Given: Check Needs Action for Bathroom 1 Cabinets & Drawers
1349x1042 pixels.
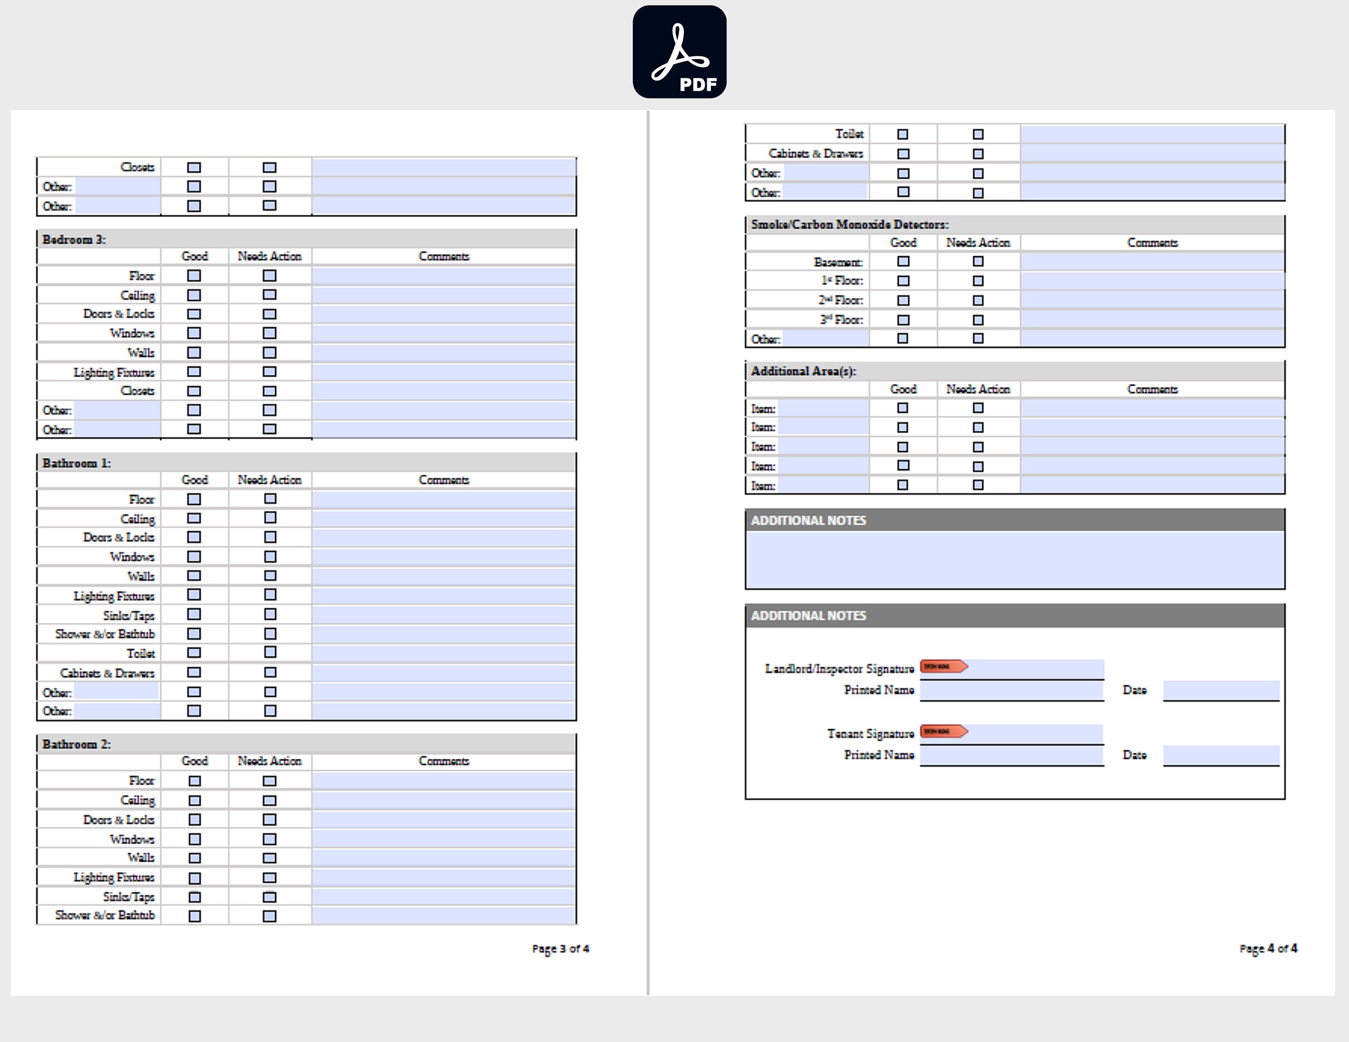Looking at the screenshot, I should tap(270, 672).
